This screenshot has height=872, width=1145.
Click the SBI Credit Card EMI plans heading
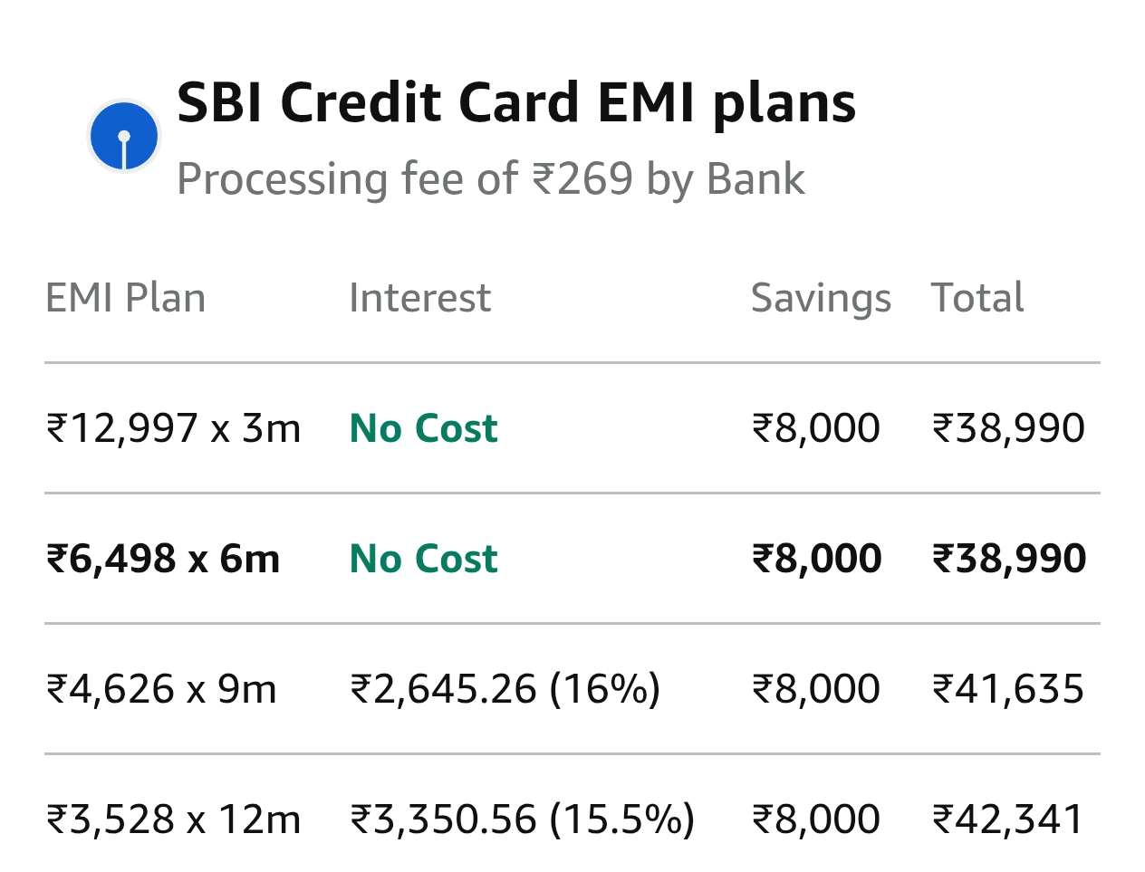point(515,102)
